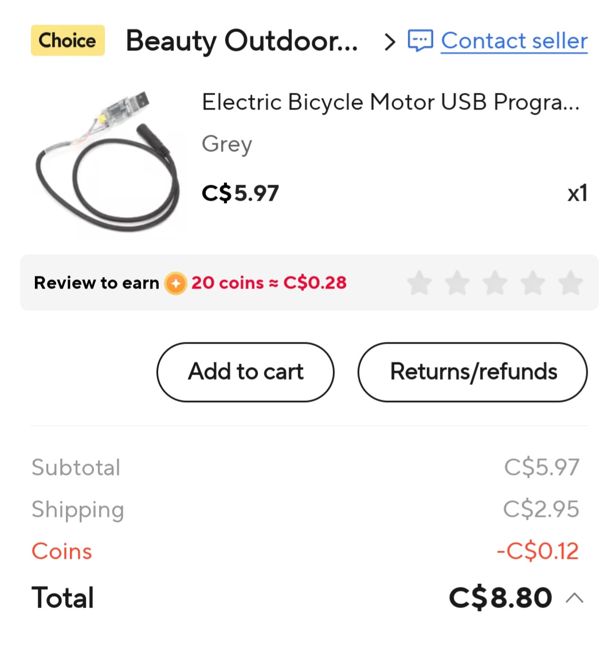This screenshot has width=615, height=647.
Task: Open the Electric Bicycle Motor USB product title
Action: pyautogui.click(x=390, y=102)
